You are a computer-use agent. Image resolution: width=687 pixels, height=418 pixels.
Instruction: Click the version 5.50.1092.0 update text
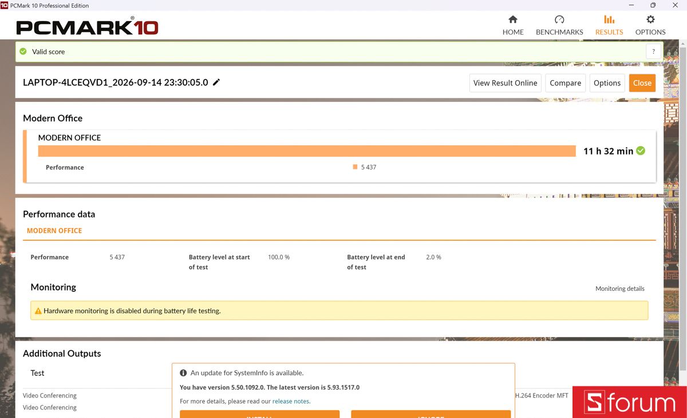coord(270,388)
